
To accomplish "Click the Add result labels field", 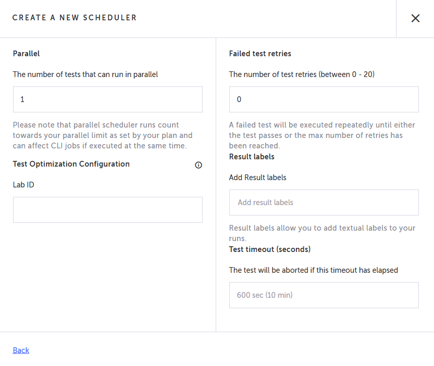I will (324, 203).
